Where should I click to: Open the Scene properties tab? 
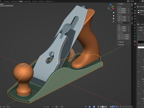[x=135, y=19]
